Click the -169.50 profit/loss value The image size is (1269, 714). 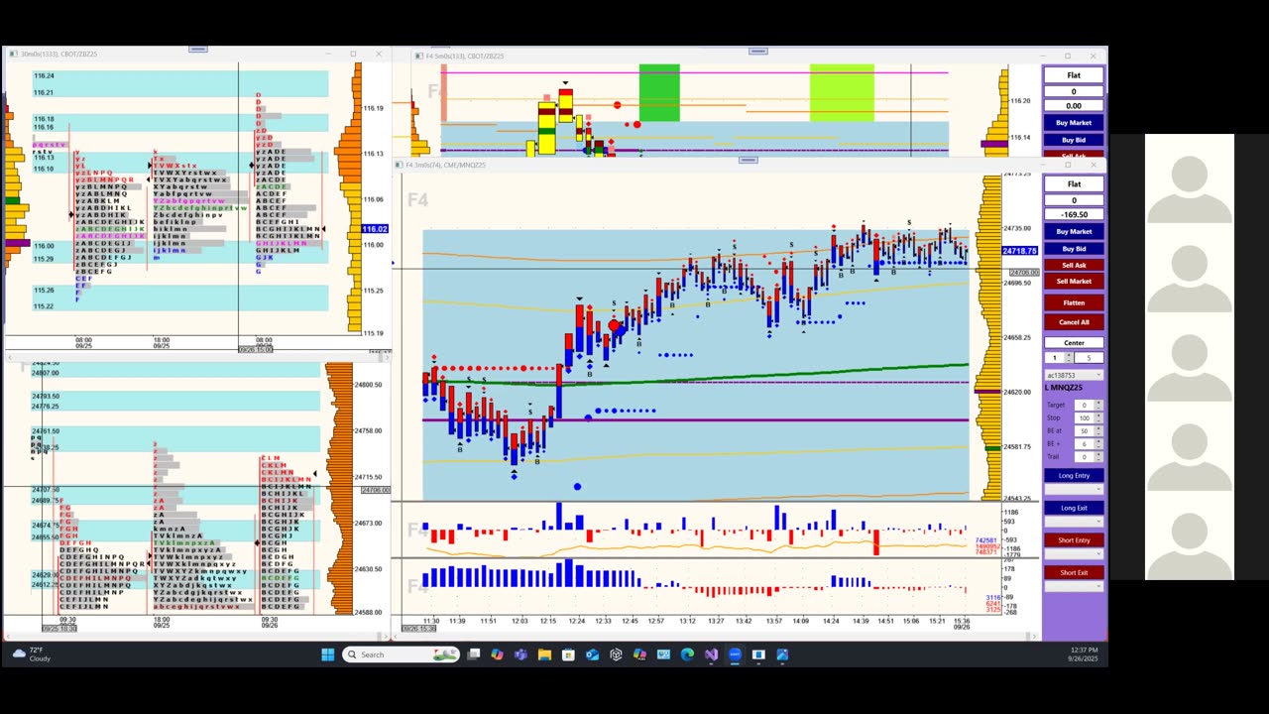[1074, 214]
